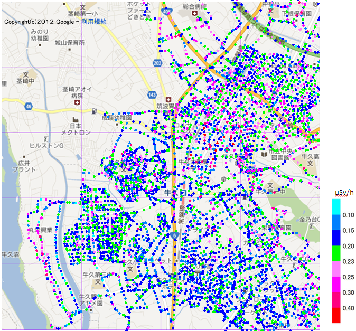Click the 牛久第一中 school symbol
This screenshot has height=331, width=356.
[x=270, y=185]
